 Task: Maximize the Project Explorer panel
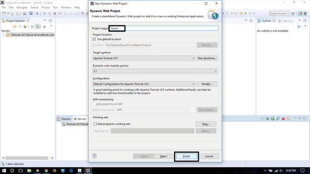tap(51, 20)
